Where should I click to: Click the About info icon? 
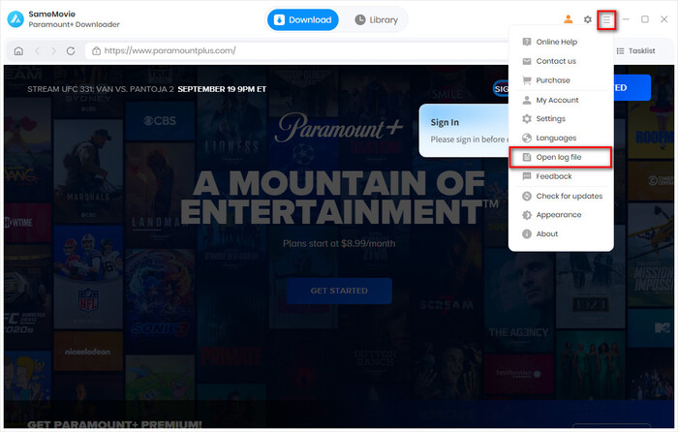(x=527, y=234)
